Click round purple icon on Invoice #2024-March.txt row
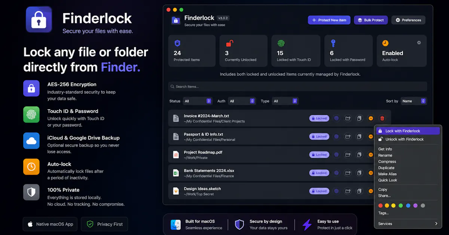This screenshot has height=235, width=449. pos(336,118)
